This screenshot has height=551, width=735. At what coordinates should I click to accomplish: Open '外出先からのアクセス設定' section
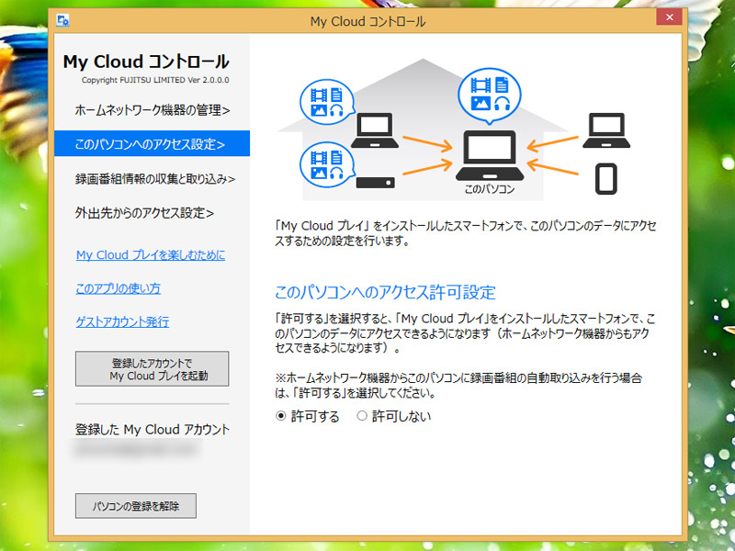pos(144,213)
